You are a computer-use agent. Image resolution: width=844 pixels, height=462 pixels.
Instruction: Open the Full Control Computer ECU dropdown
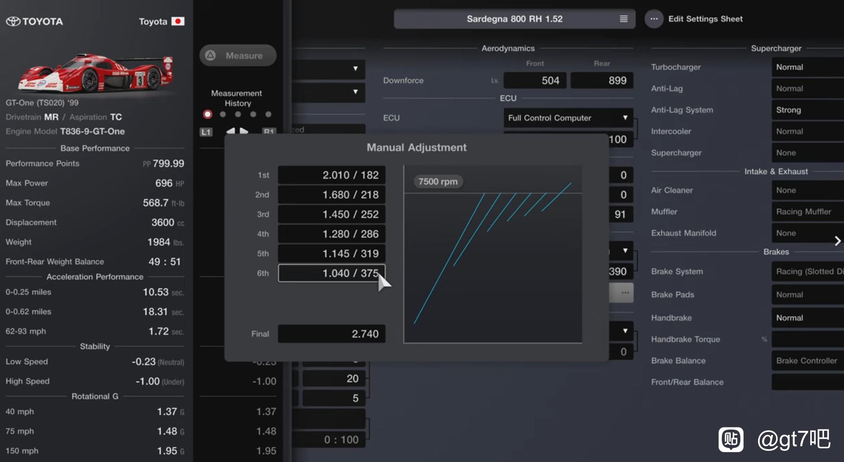568,118
